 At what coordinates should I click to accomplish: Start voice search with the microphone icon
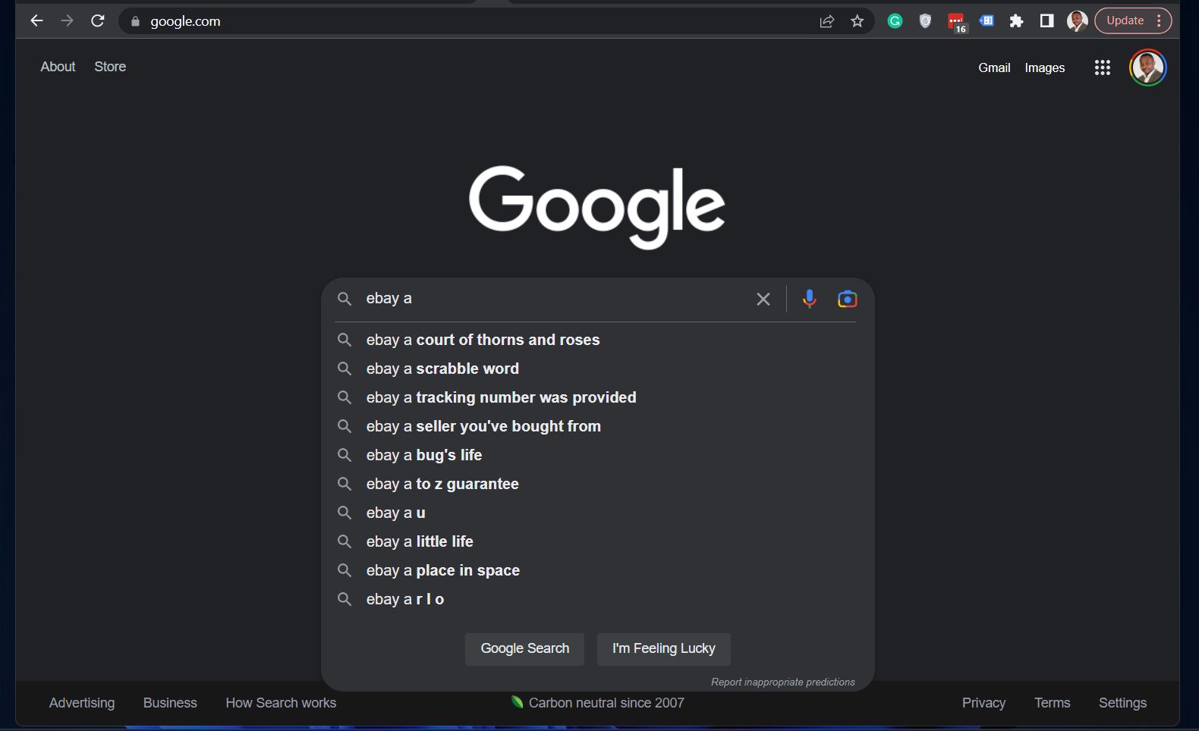tap(810, 299)
